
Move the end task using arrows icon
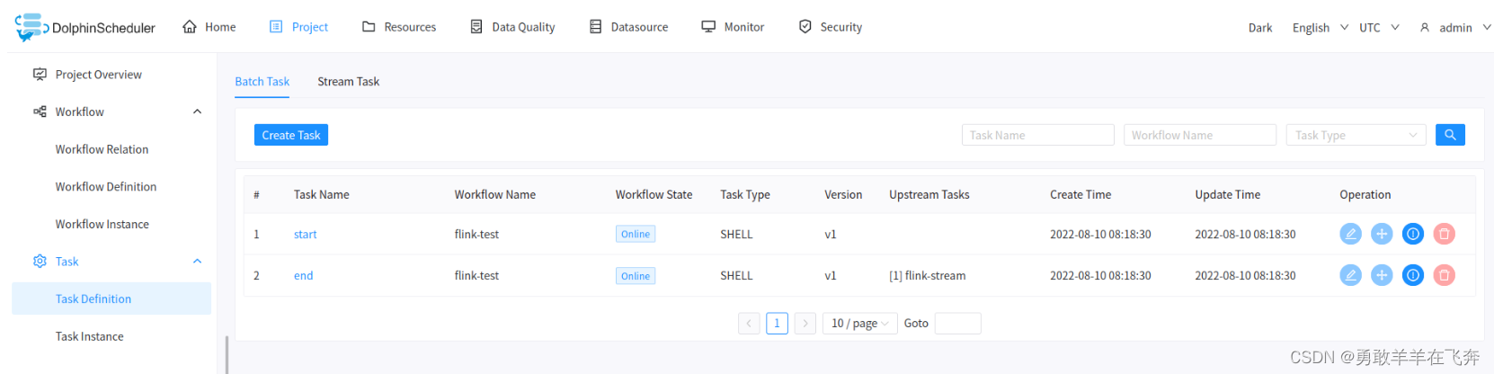(x=1382, y=275)
